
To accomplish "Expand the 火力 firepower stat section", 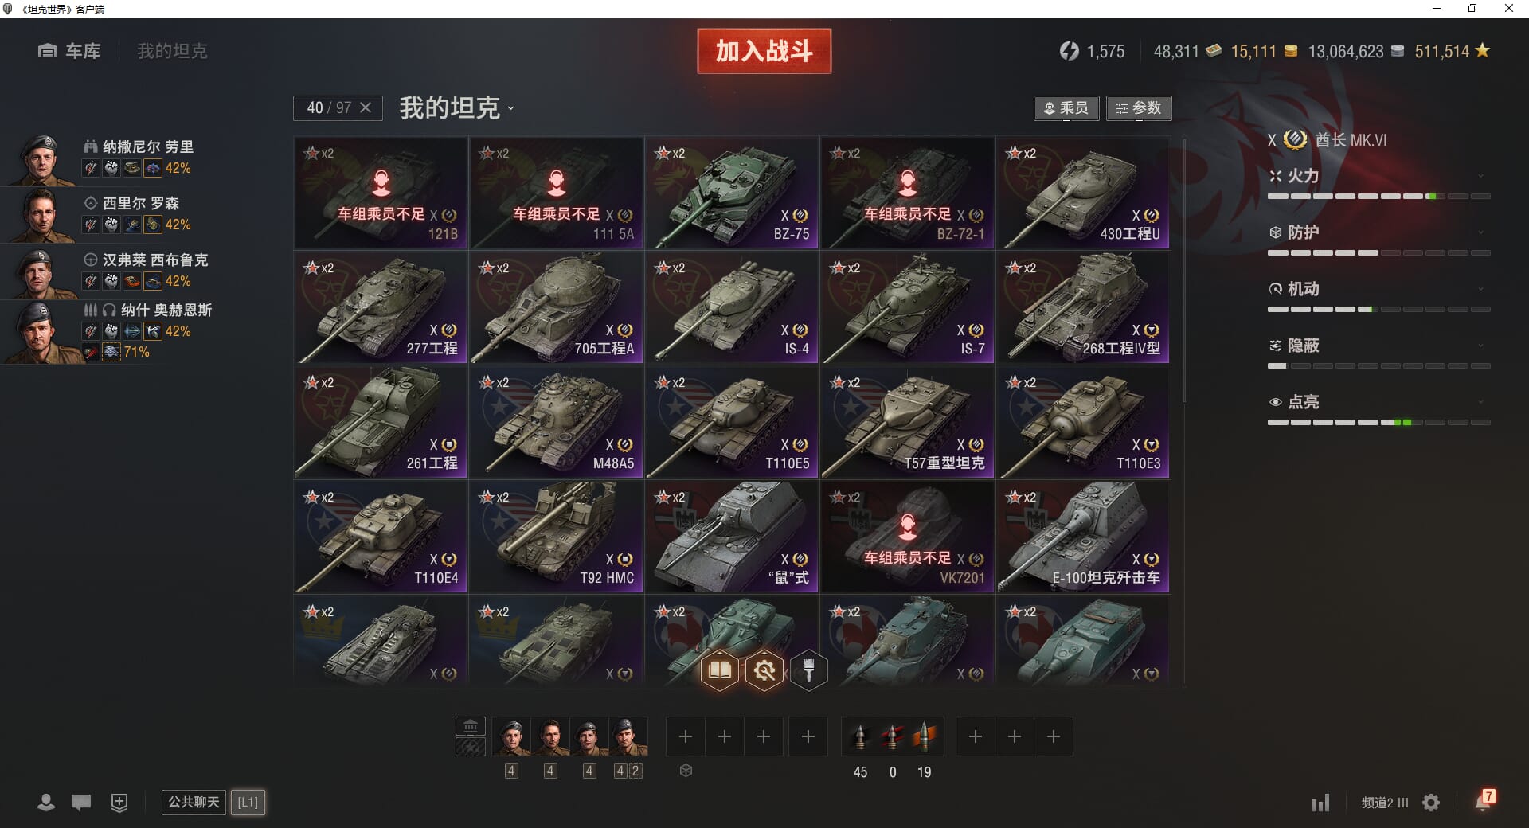I will click(1378, 176).
